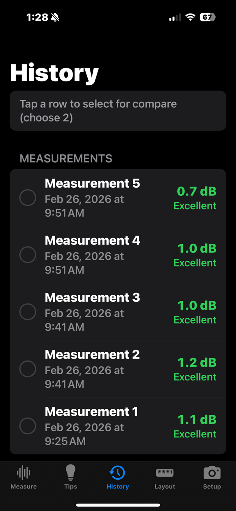Tap the battery level indicator
The width and height of the screenshot is (236, 511).
coord(208,18)
